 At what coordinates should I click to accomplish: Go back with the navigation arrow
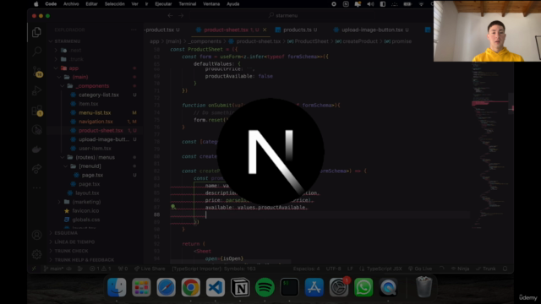170,15
